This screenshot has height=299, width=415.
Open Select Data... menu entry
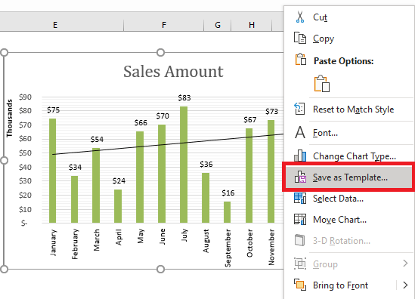[338, 199]
